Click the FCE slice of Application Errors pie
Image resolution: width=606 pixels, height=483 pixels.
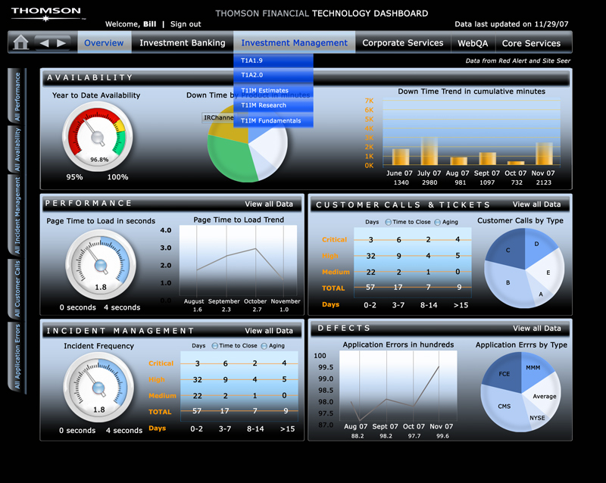(x=504, y=373)
